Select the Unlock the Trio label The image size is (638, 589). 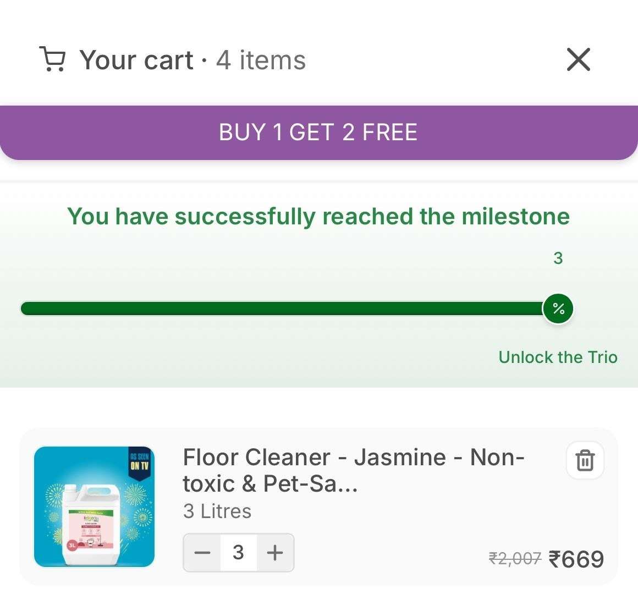[x=558, y=357]
